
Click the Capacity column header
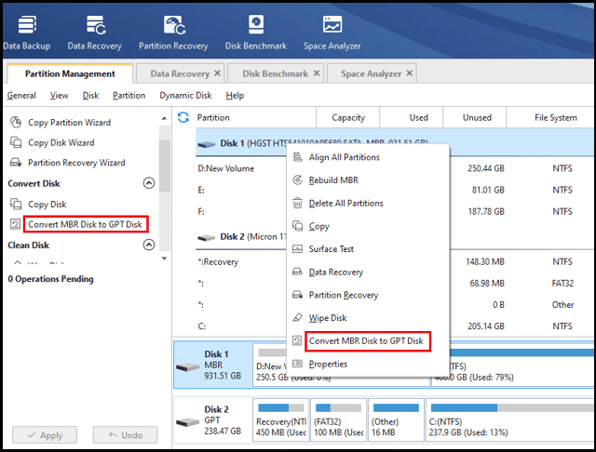[x=347, y=117]
